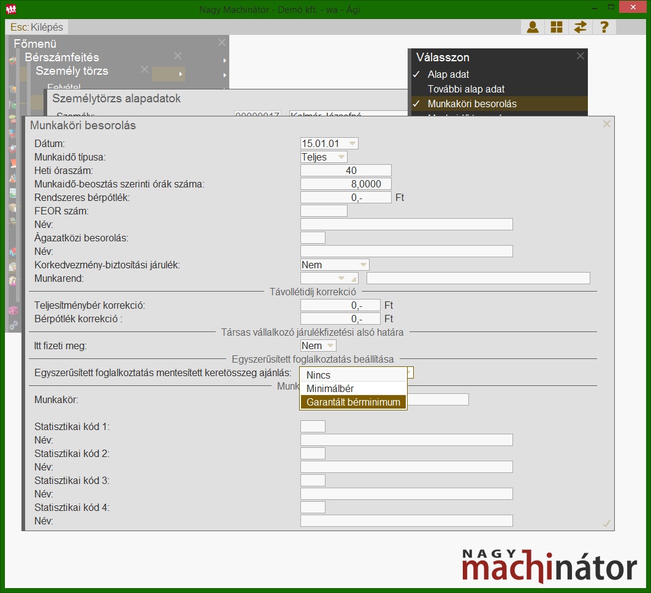The image size is (651, 593).
Task: Open the Itt fizeti meg dropdown
Action: 330,346
